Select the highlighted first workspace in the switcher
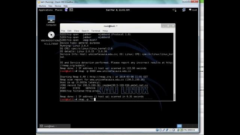This screenshot has height=135, width=240. pyautogui.click(x=179, y=126)
